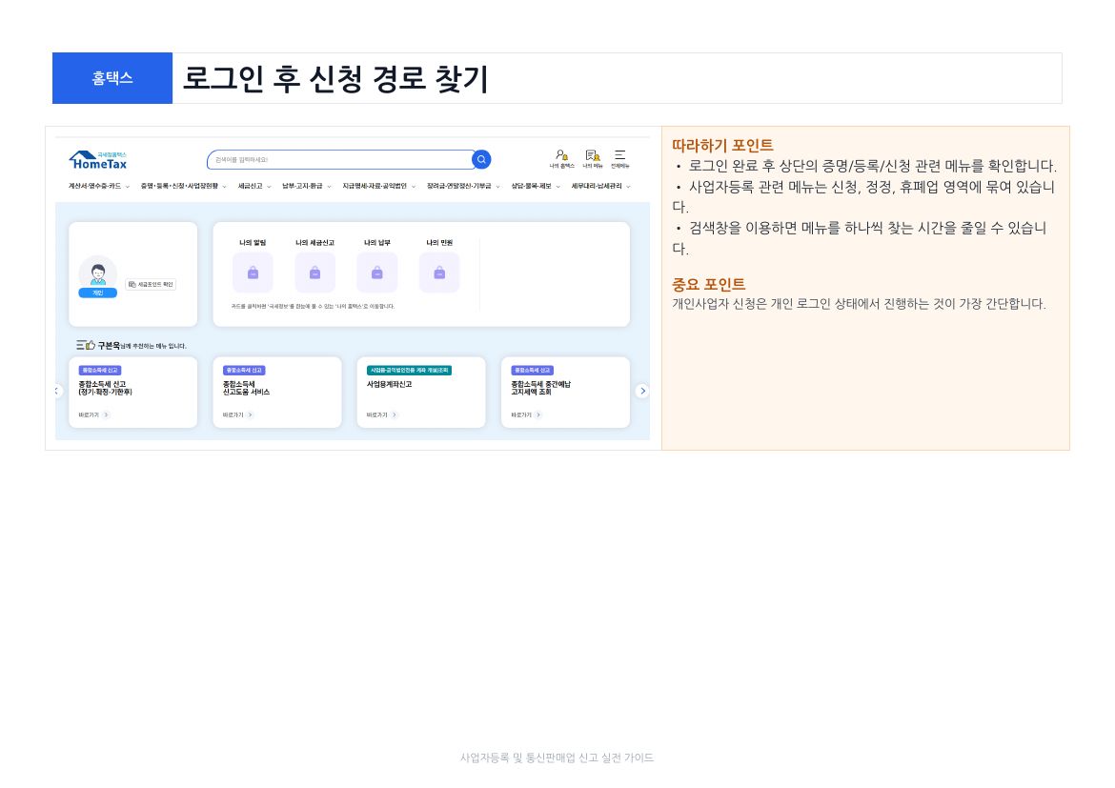Click 구본욱 recommended menu caption
Viewport: 1115px width, 788px height.
[x=141, y=346]
